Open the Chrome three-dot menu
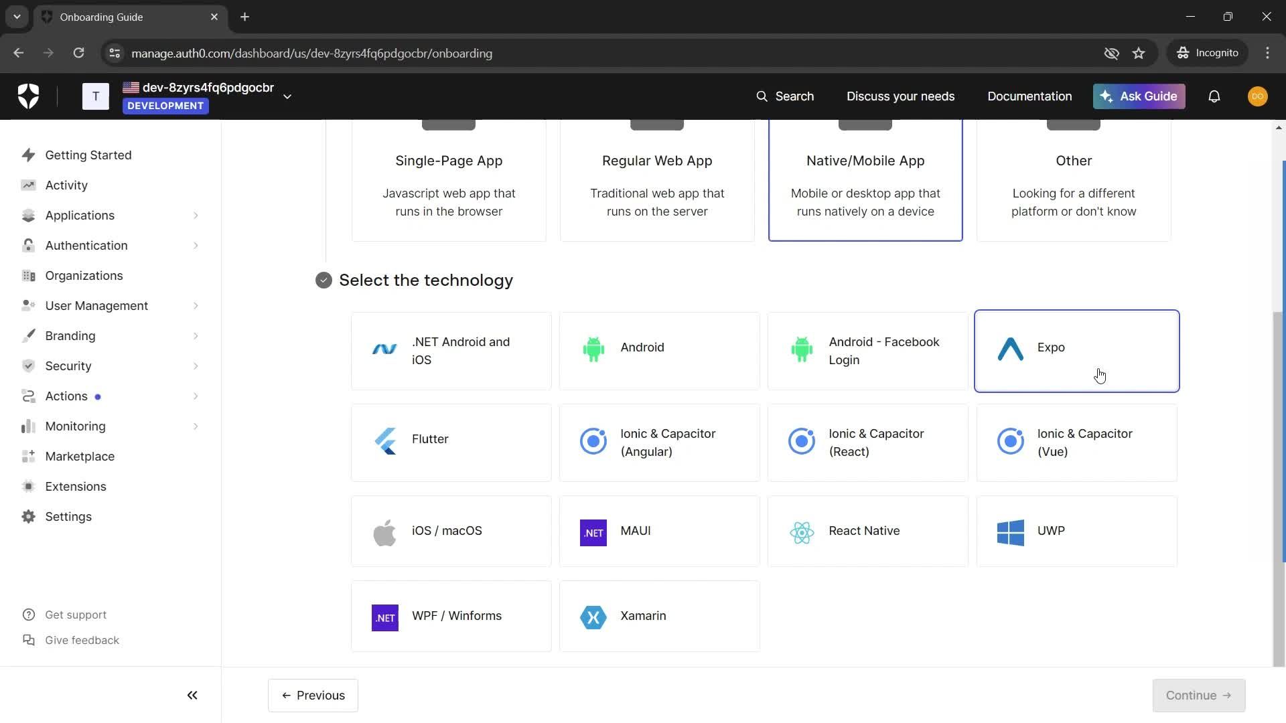 (x=1267, y=53)
